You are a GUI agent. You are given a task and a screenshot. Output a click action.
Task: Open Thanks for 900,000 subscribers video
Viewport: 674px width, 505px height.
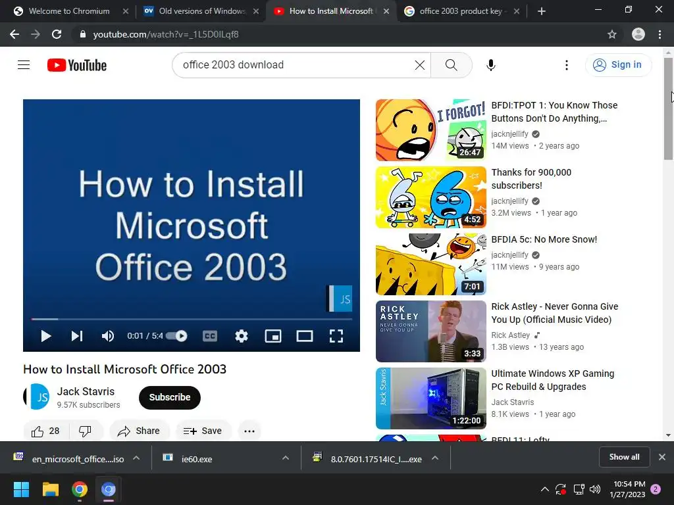pos(430,197)
